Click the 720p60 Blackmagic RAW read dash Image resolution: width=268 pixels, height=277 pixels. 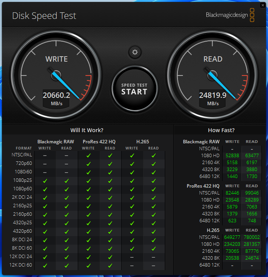[66, 164]
